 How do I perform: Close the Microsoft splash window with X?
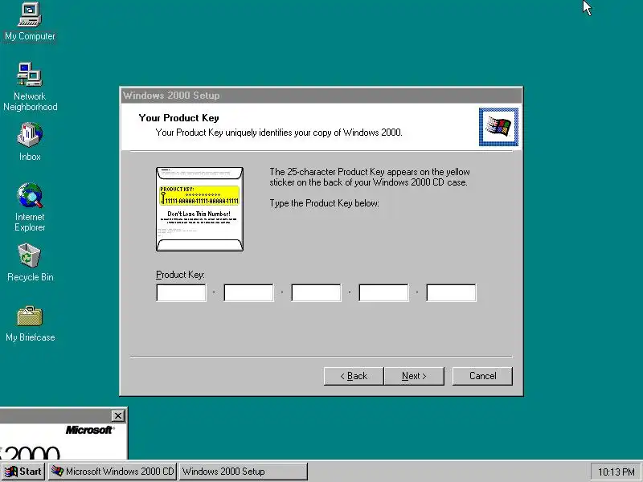[117, 415]
